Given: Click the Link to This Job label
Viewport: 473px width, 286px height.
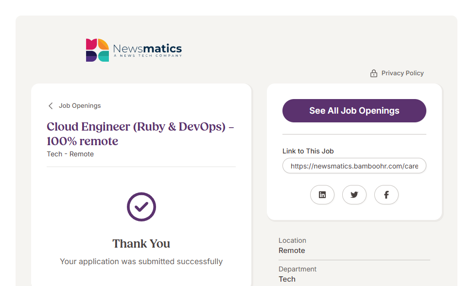Looking at the screenshot, I should 308,151.
